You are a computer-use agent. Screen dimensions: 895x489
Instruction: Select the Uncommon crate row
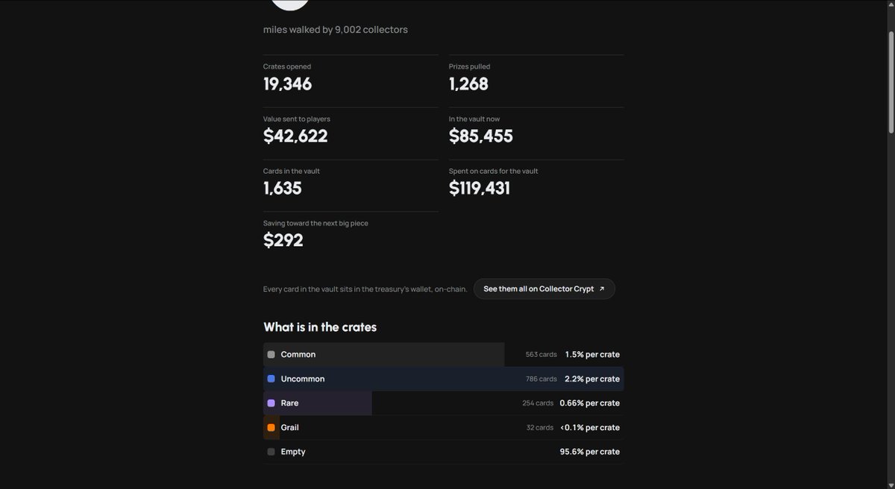tap(444, 379)
